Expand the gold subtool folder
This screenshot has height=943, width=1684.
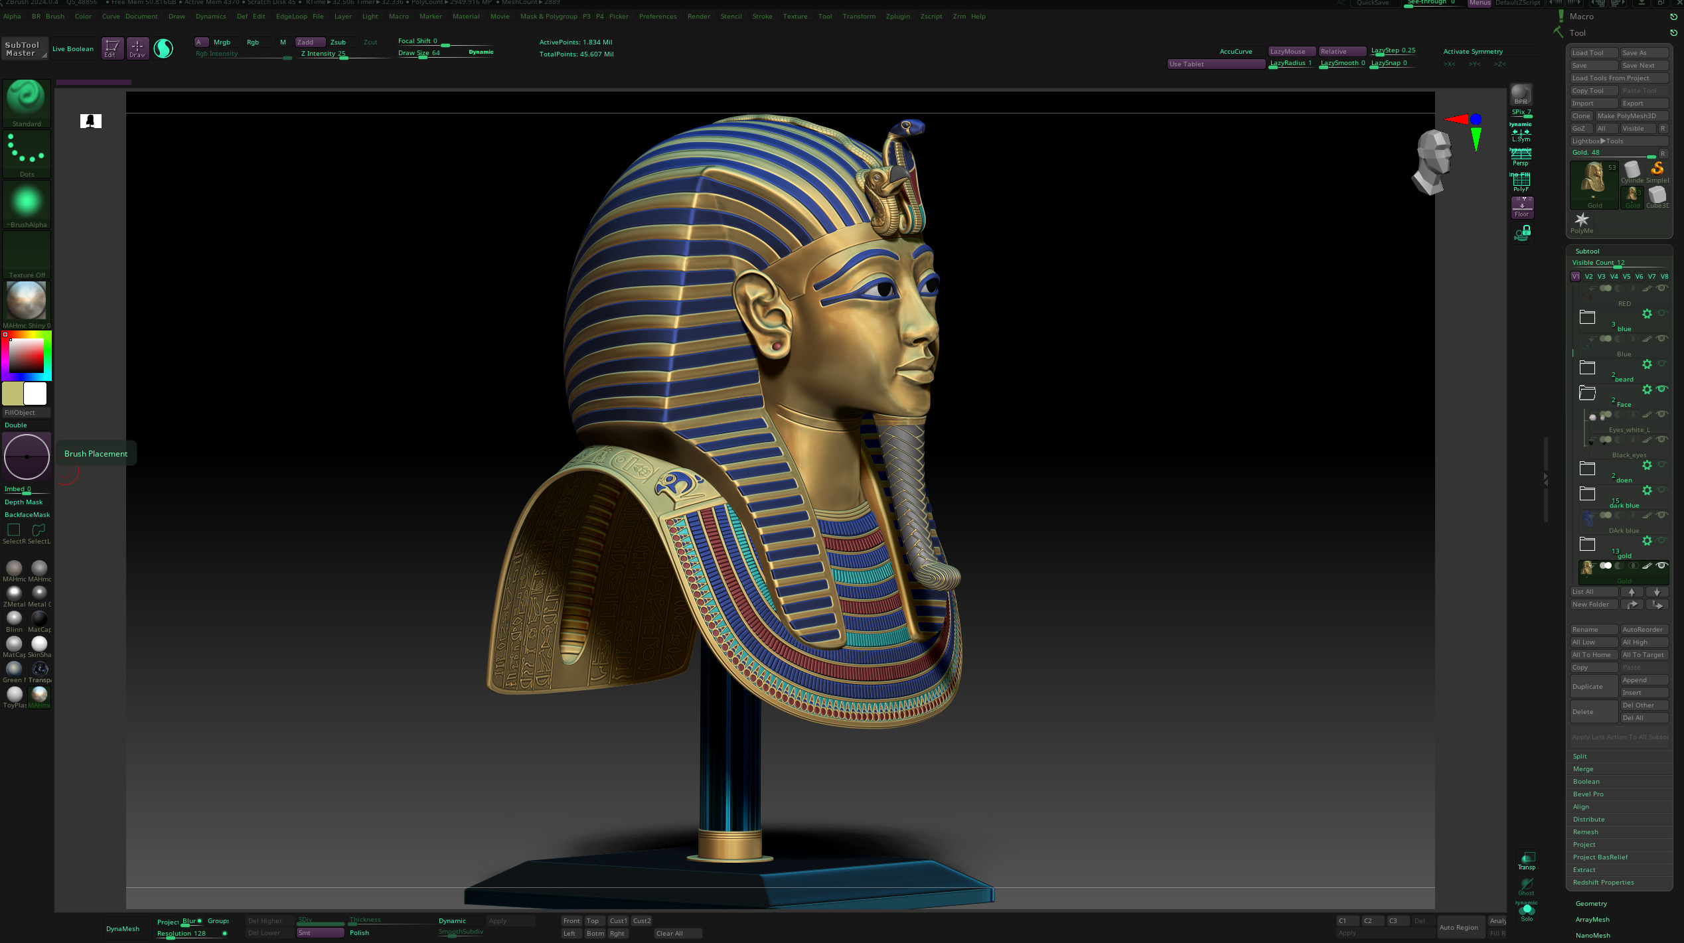(1587, 544)
